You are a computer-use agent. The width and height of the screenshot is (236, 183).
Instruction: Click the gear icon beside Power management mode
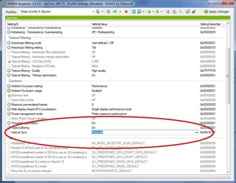tap(9, 114)
